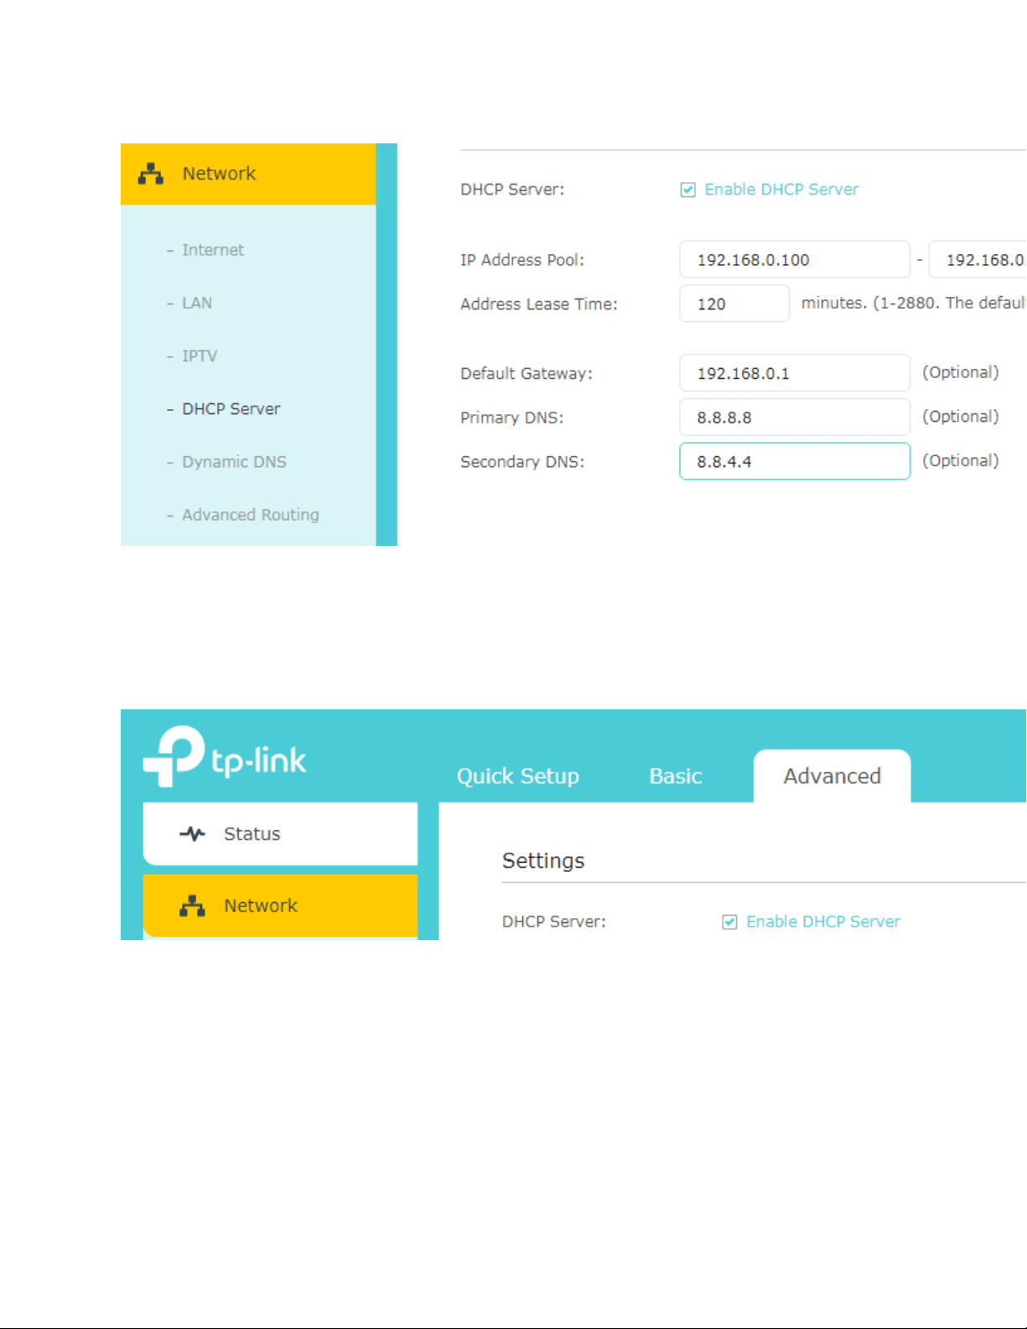Click the 'Default Gateway:' label
The width and height of the screenshot is (1027, 1329).
526,374
